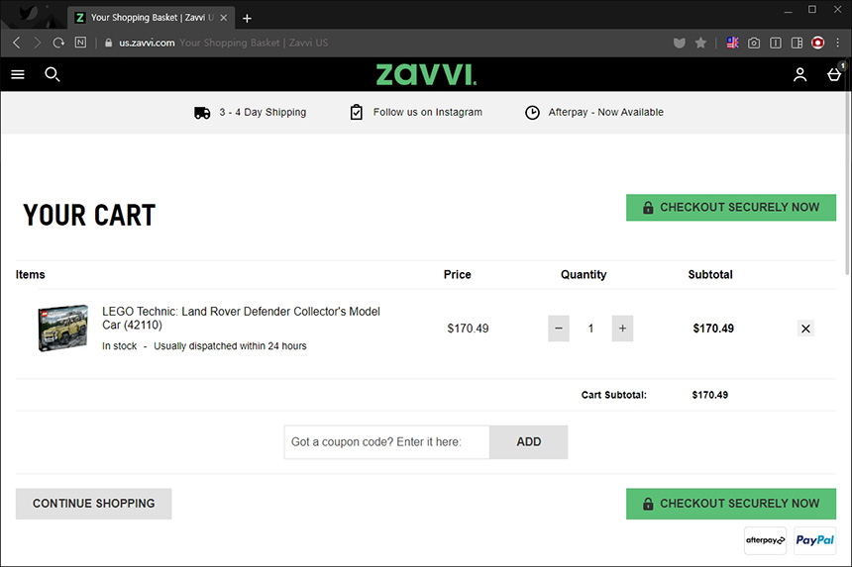Increase quantity with the plus button

[622, 329]
